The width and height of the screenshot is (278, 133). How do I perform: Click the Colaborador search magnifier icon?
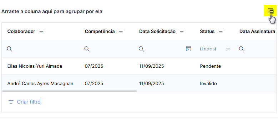9,49
